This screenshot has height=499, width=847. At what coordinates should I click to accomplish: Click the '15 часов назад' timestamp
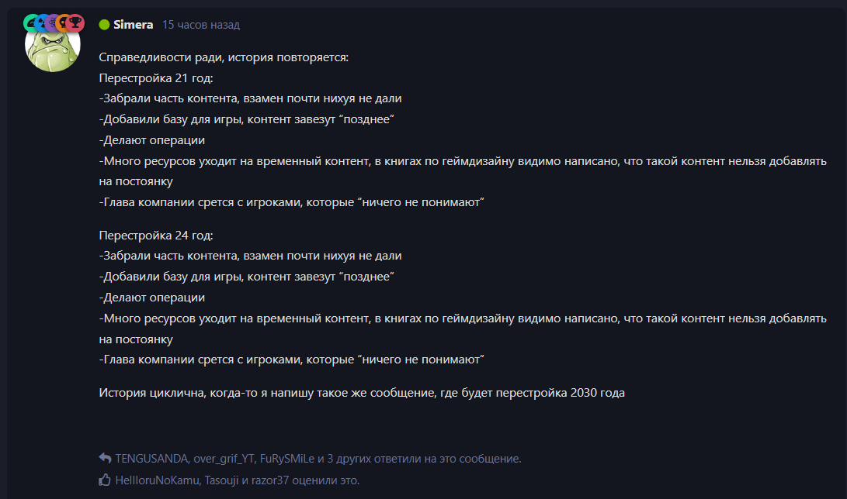[x=201, y=25]
